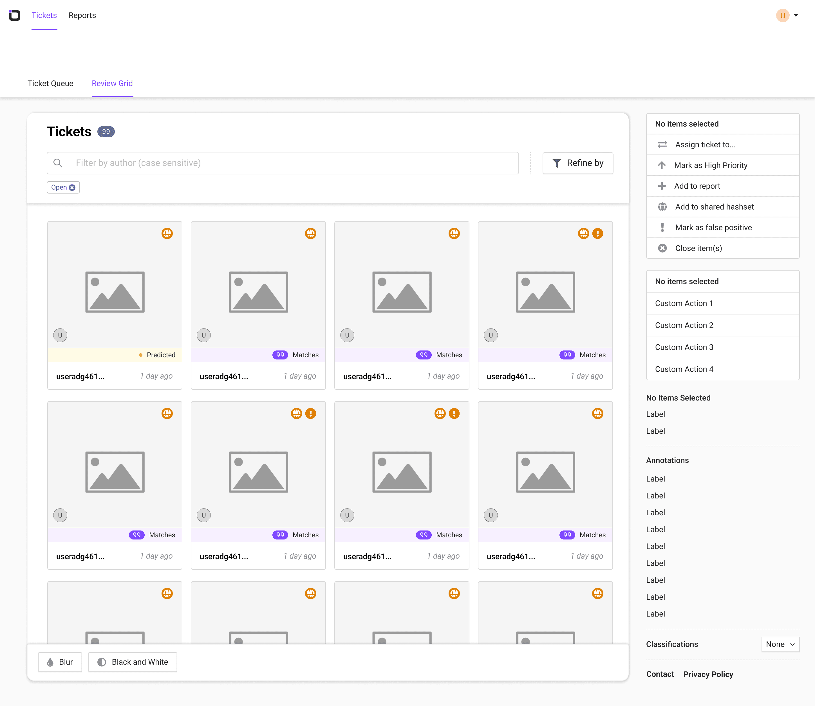815x706 pixels.
Task: Open the Reports menu item
Action: (x=82, y=15)
